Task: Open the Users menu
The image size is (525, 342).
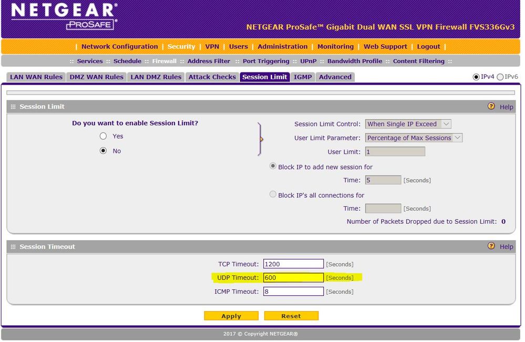Action: click(x=239, y=47)
